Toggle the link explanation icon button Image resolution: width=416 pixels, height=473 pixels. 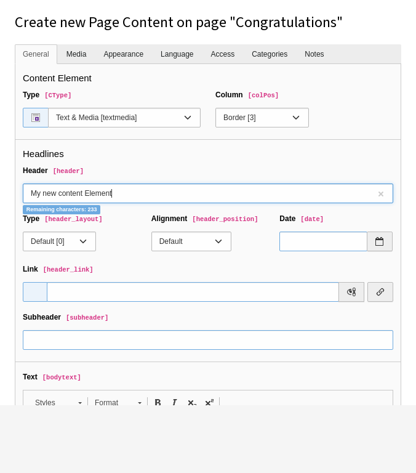click(351, 292)
